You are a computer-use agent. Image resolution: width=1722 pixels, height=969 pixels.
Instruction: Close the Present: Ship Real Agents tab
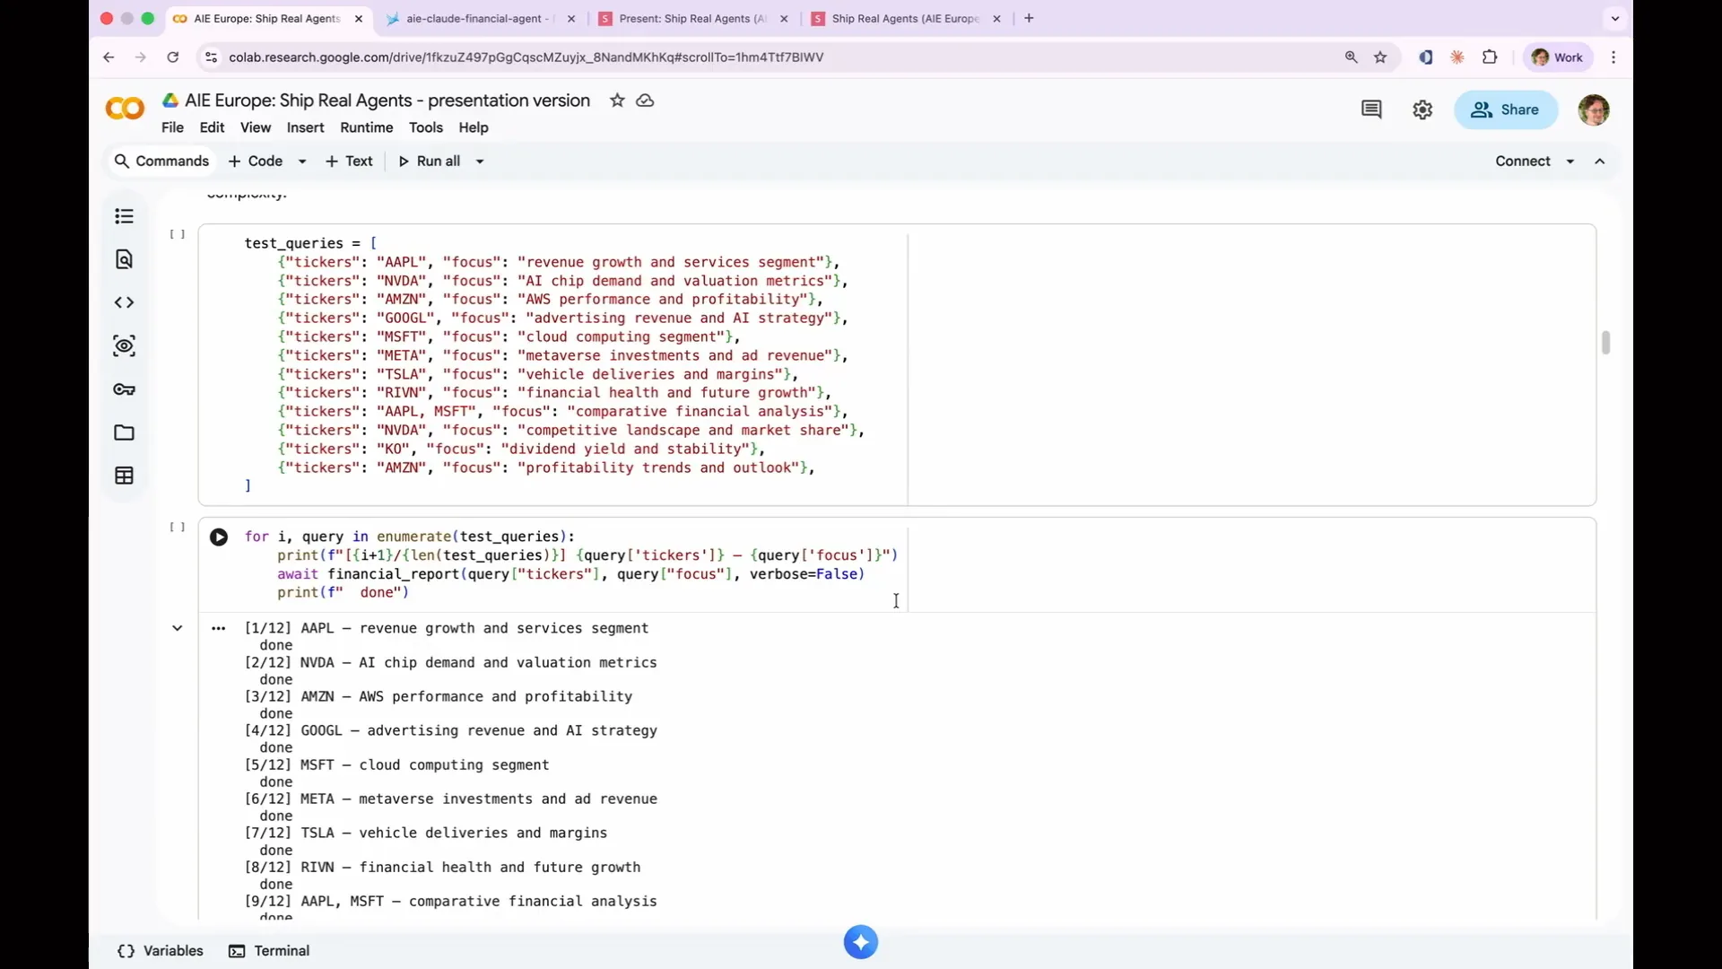coord(784,18)
